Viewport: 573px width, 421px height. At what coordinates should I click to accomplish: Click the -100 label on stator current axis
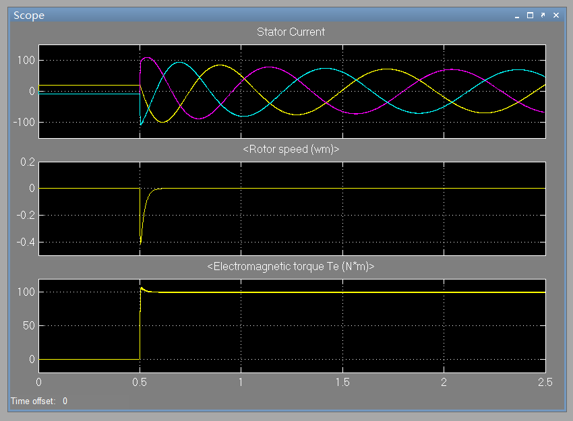24,122
